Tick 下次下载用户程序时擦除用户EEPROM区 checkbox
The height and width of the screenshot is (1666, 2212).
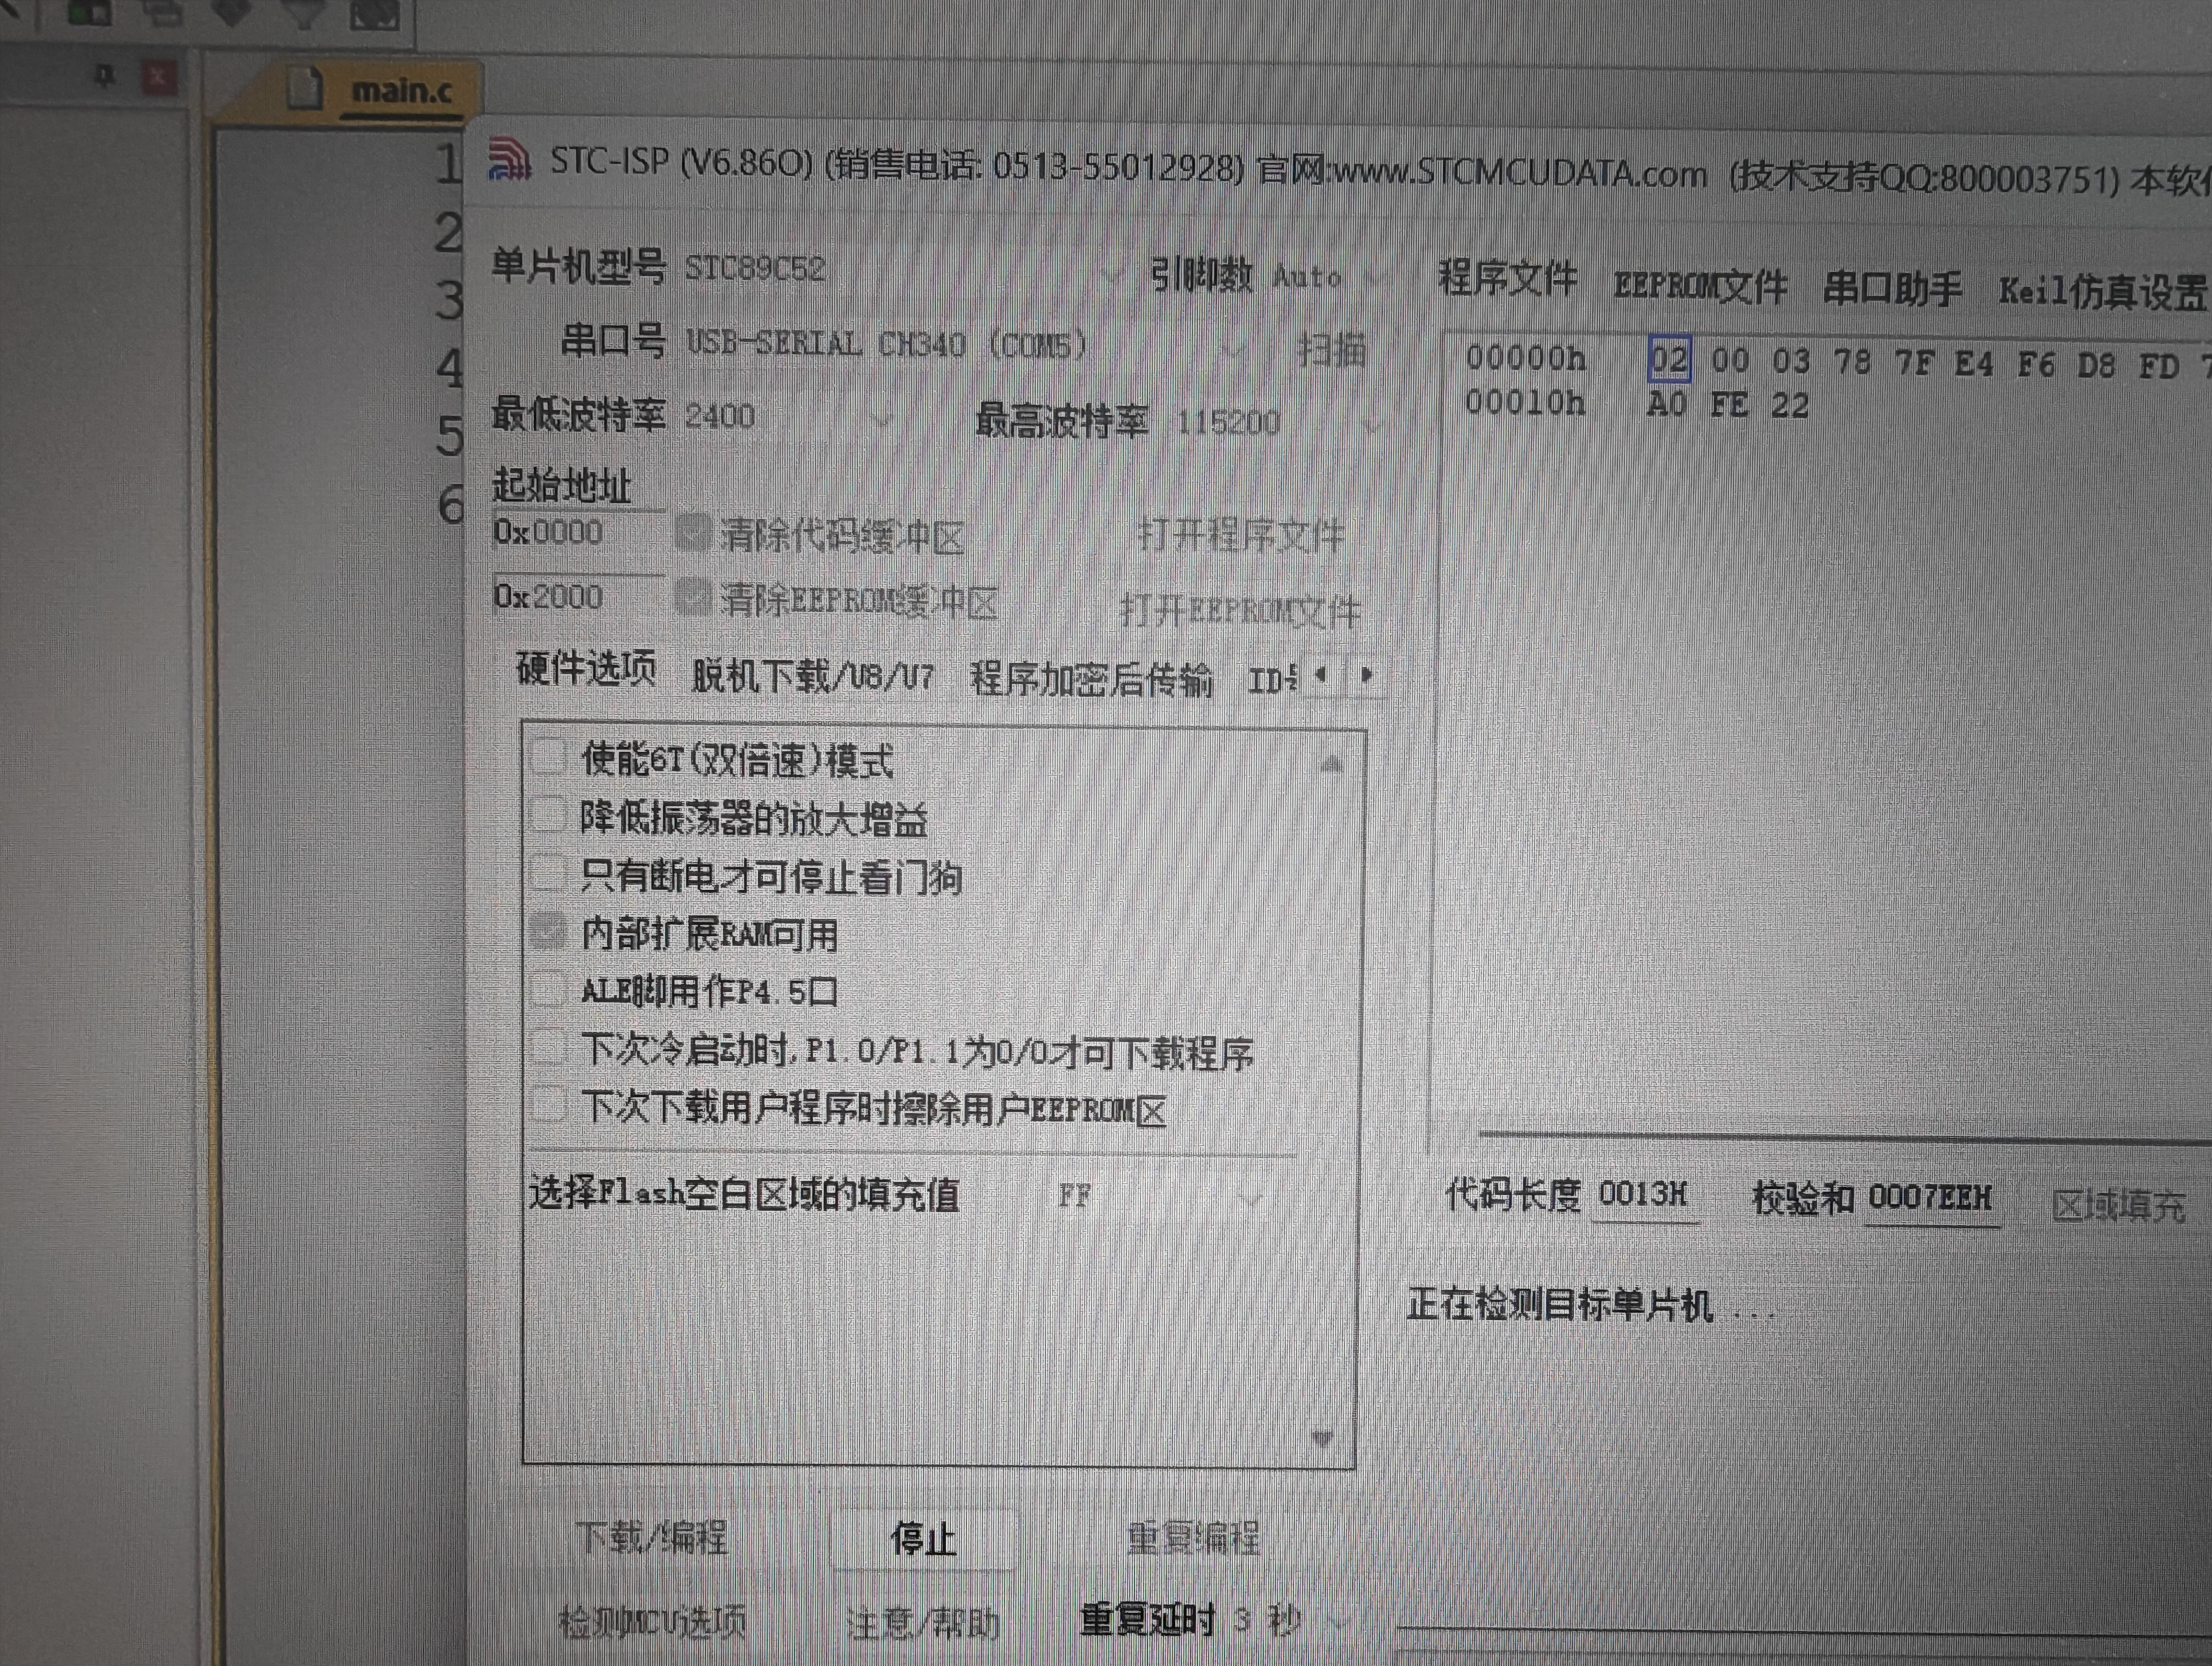click(548, 1105)
